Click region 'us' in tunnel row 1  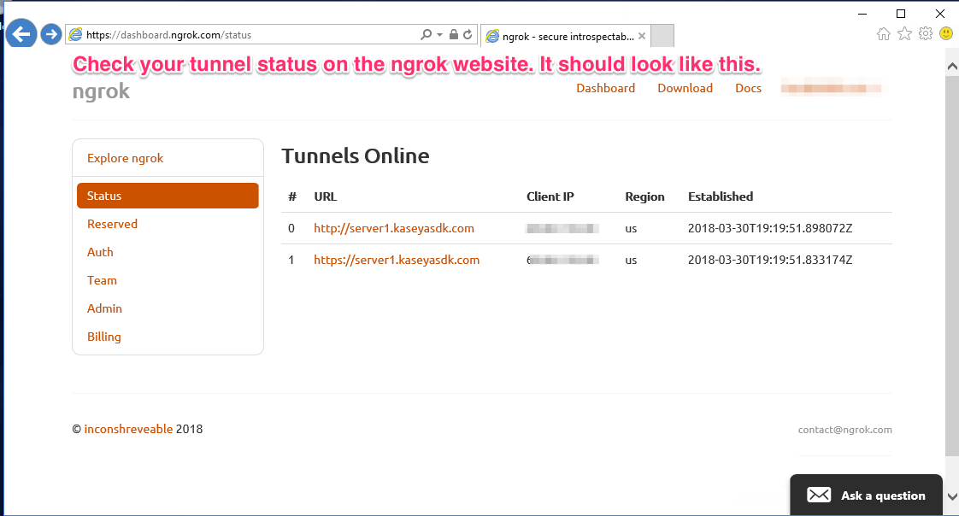pyautogui.click(x=631, y=261)
